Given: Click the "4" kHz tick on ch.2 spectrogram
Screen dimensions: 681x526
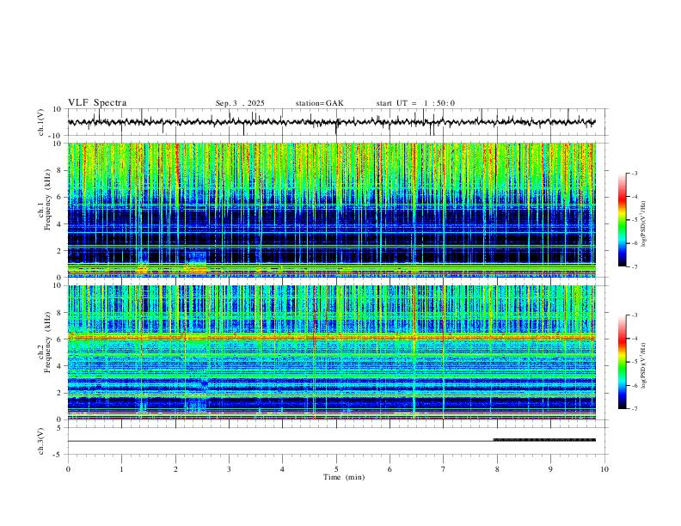Looking at the screenshot, I should click(60, 366).
